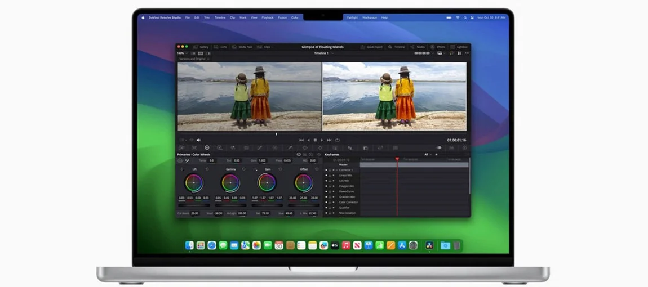Show the Media Pool
Image resolution: width=648 pixels, height=287 pixels.
(242, 47)
